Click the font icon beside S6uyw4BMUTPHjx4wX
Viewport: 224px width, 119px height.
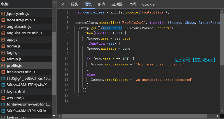point(3,85)
